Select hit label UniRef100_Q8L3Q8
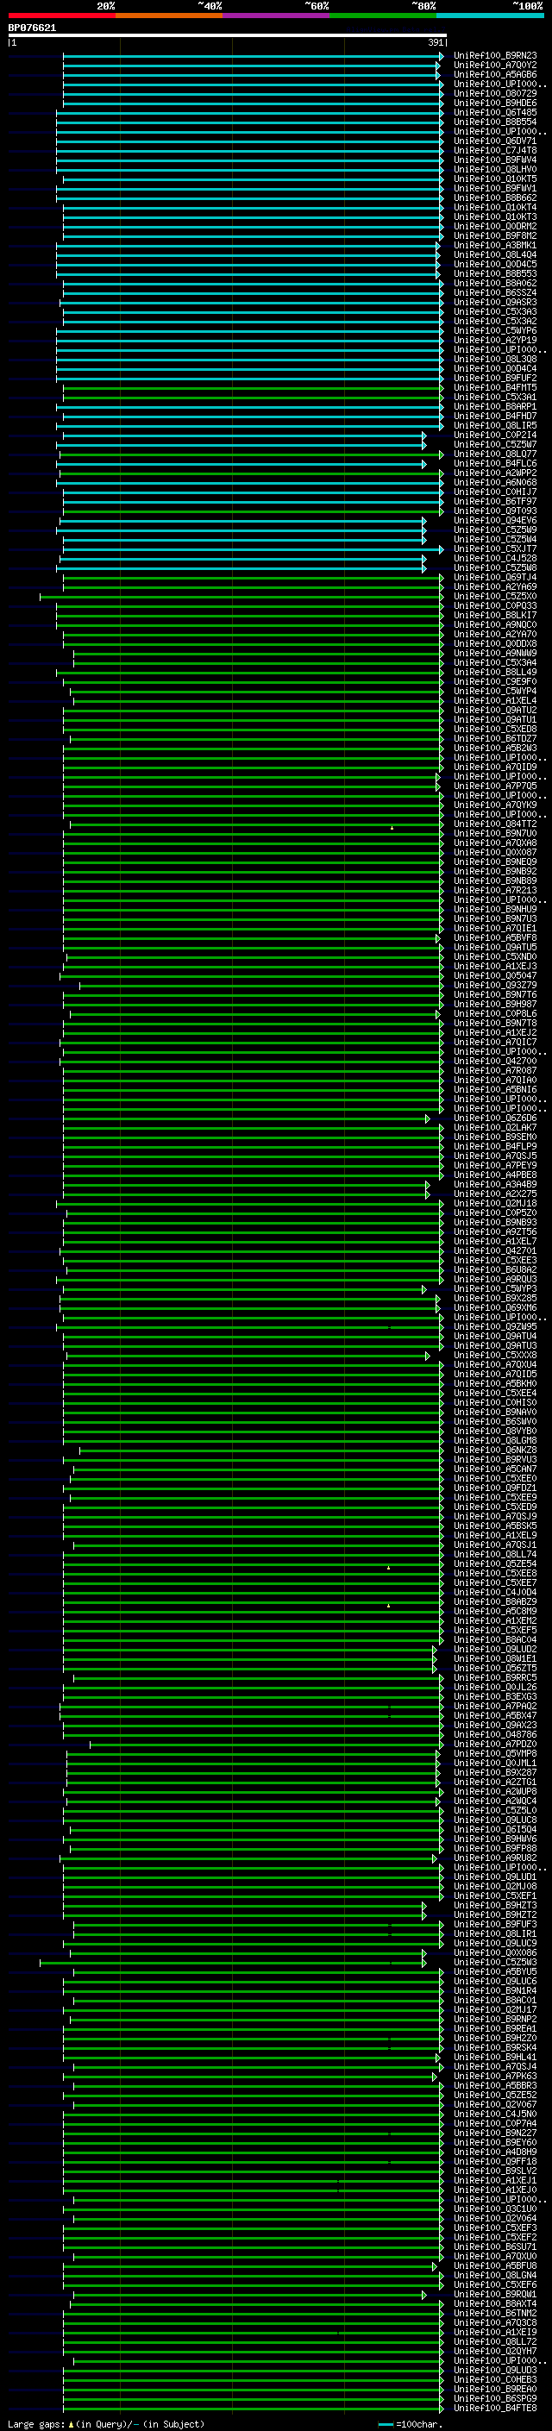Viewport: 552px width, 2431px height. tap(495, 359)
